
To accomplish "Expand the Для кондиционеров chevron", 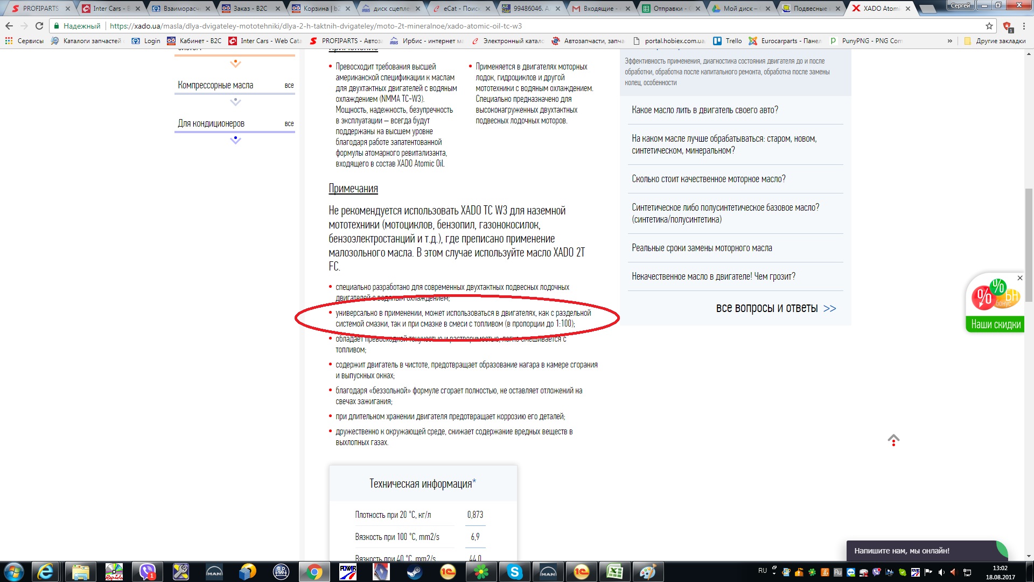I will point(235,140).
